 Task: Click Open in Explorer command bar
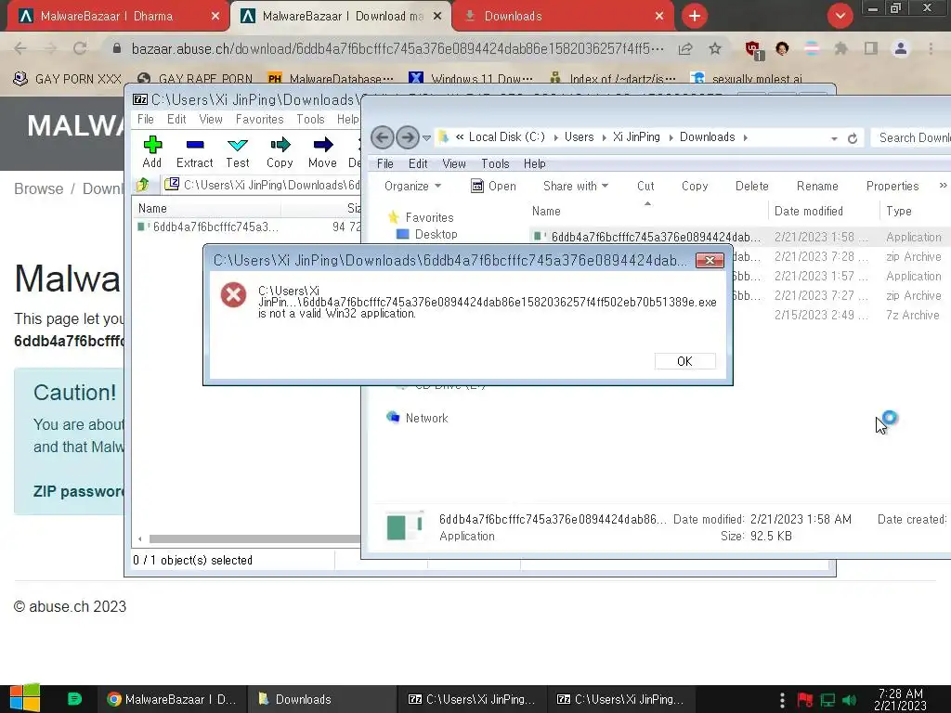[494, 186]
